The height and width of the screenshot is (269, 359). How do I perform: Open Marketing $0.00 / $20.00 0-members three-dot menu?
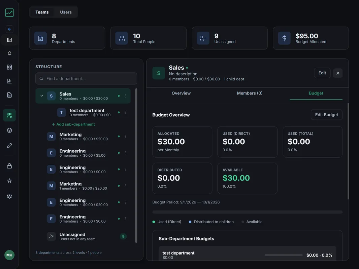125,137
